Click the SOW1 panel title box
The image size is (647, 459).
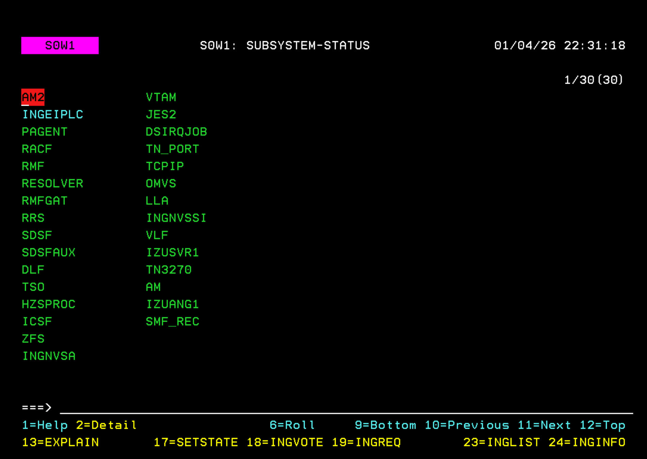(60, 45)
